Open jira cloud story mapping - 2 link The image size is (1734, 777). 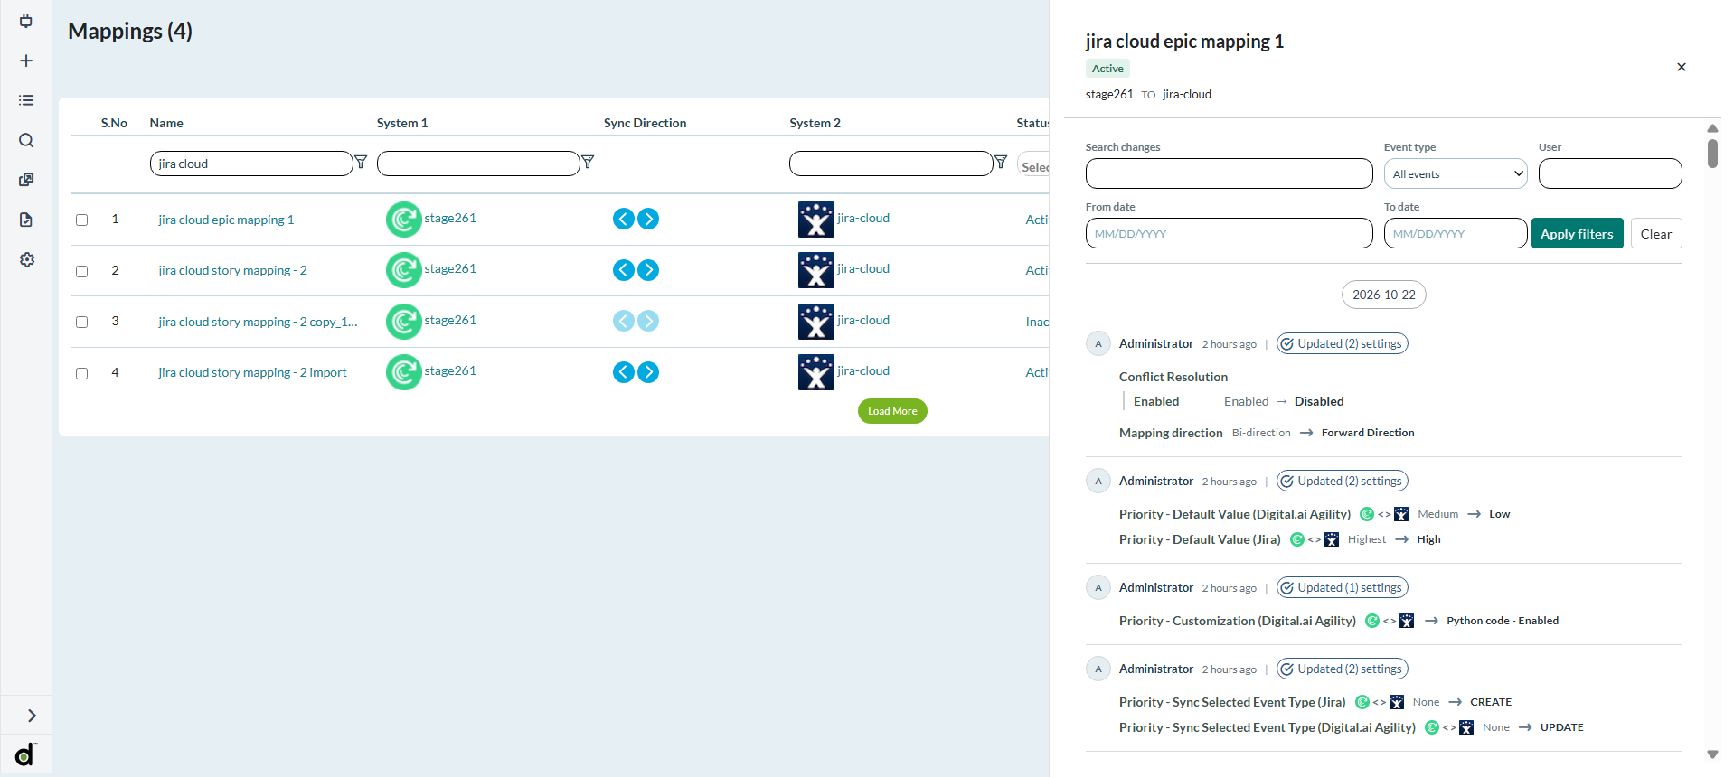pos(232,270)
